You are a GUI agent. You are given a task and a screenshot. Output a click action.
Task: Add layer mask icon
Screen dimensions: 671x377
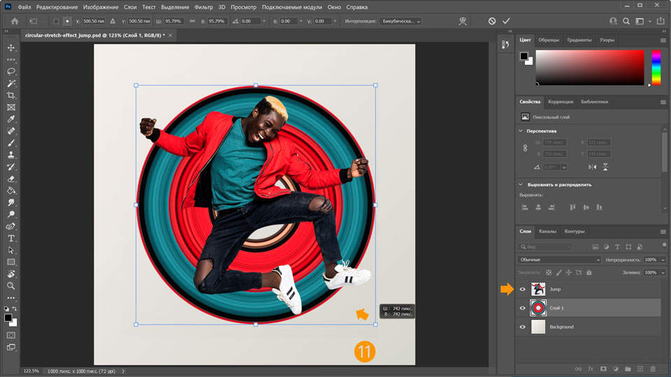click(x=603, y=369)
